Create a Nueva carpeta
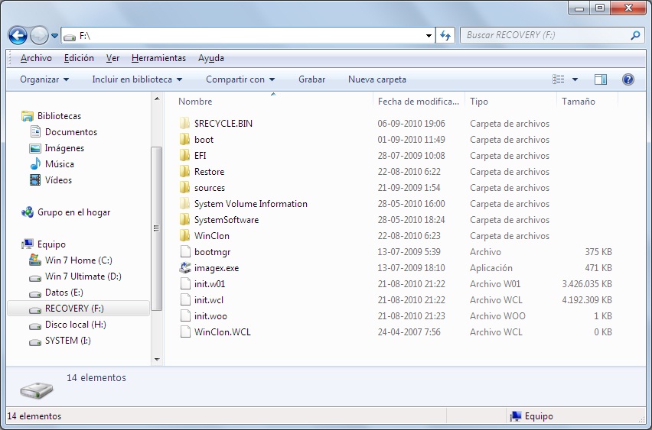The image size is (652, 430). click(377, 79)
